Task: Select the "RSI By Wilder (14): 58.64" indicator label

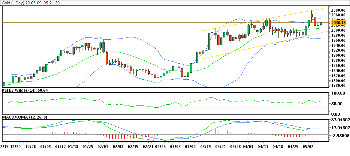Action: (x=25, y=90)
